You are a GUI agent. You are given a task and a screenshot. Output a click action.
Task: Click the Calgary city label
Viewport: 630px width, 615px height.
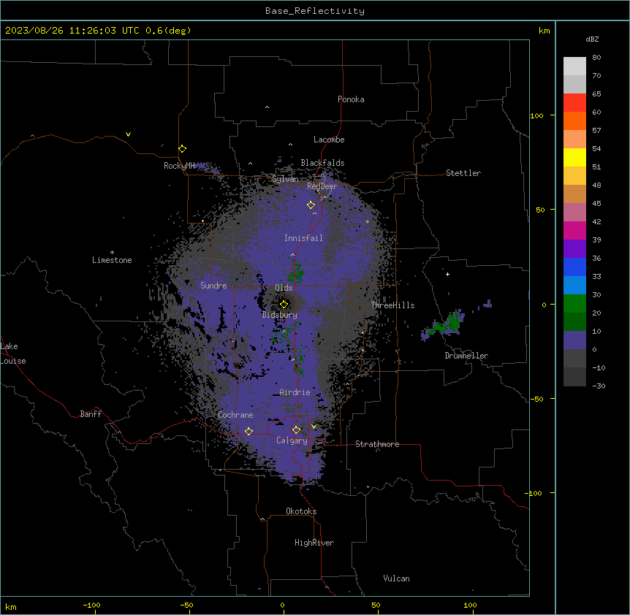tap(292, 440)
